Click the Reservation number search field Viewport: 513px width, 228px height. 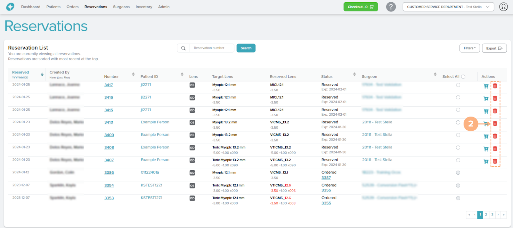pyautogui.click(x=211, y=48)
